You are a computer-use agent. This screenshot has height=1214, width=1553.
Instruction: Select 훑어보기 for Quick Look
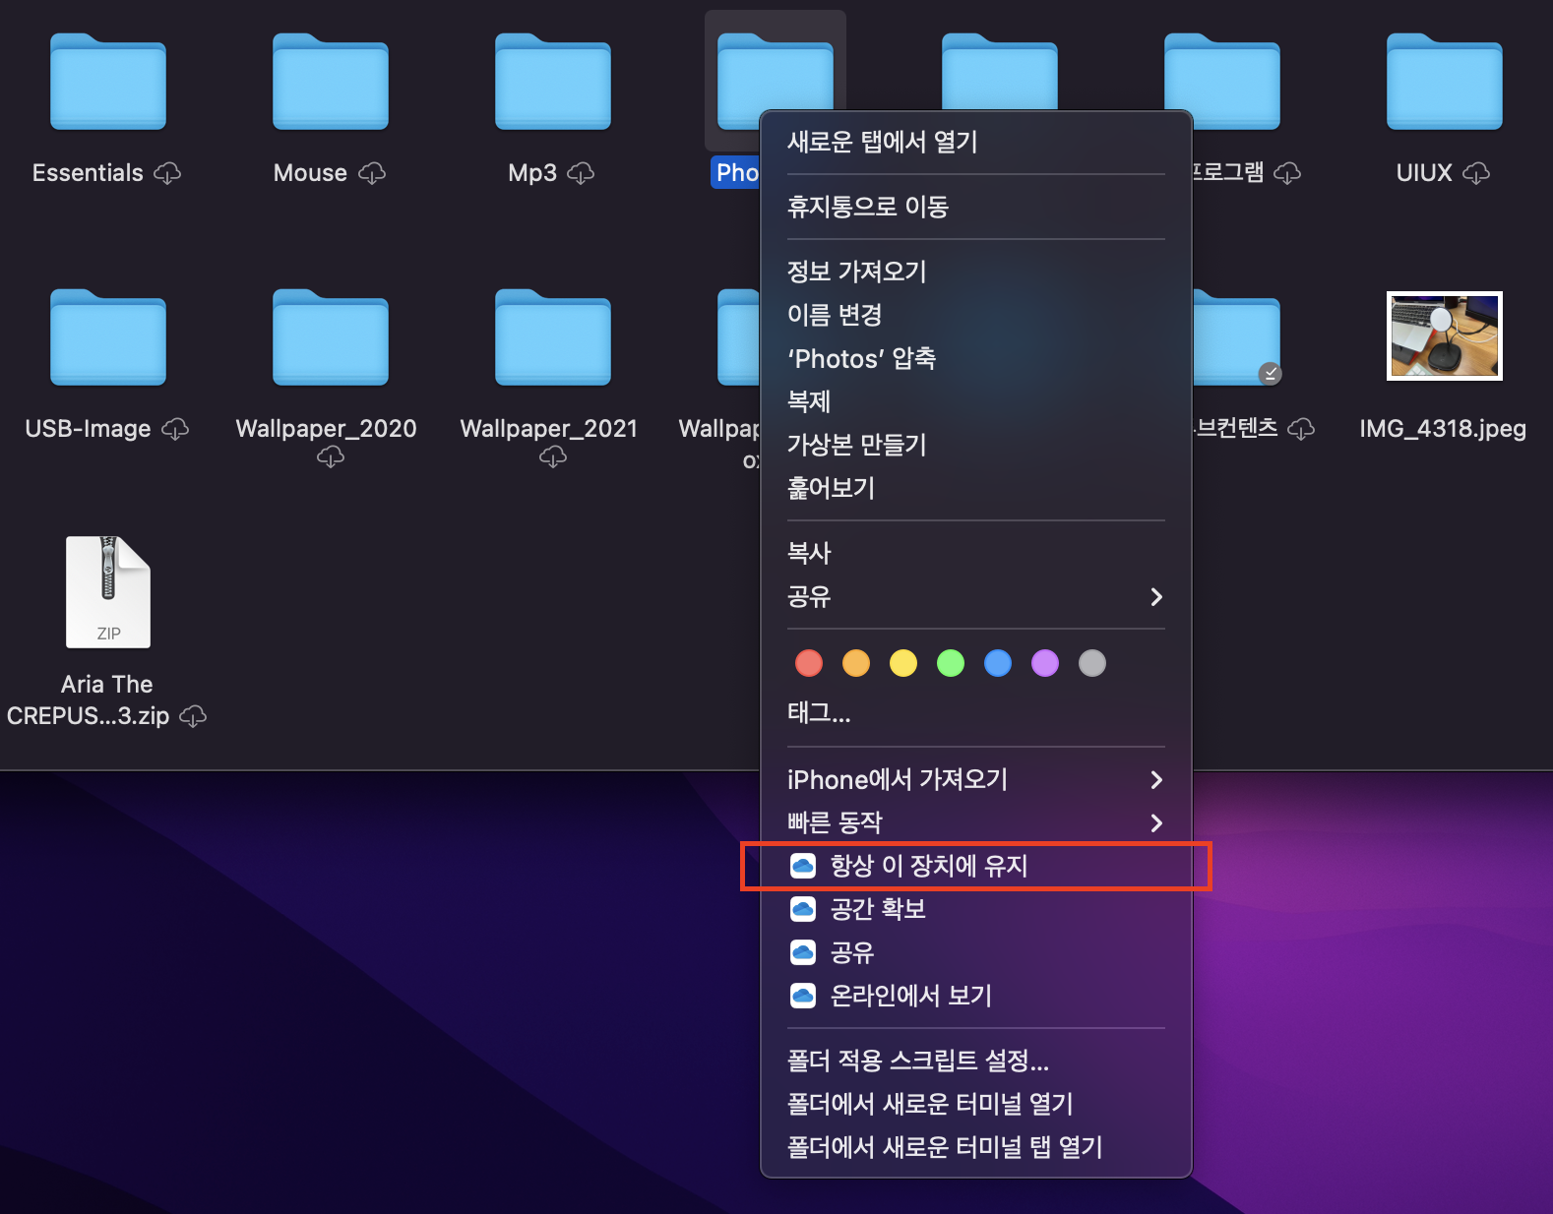[976, 488]
